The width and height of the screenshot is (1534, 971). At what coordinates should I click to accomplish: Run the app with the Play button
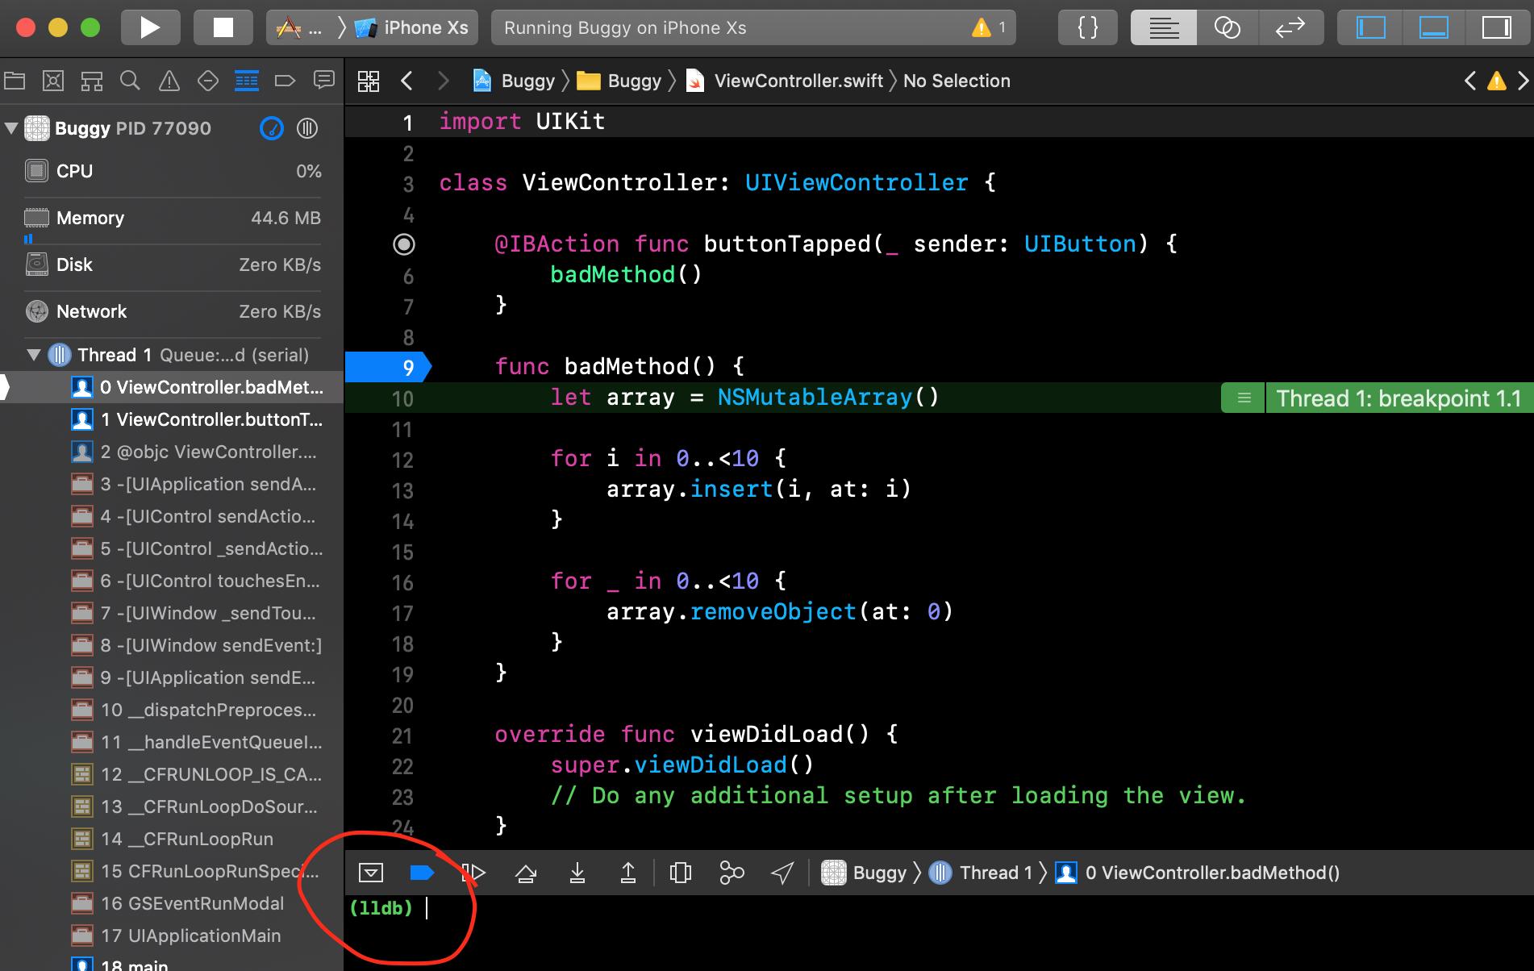click(x=150, y=27)
